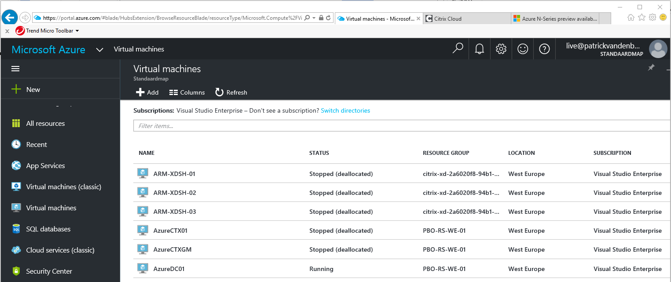Click Refresh in the blade toolbar
Image resolution: width=671 pixels, height=282 pixels.
coord(231,92)
